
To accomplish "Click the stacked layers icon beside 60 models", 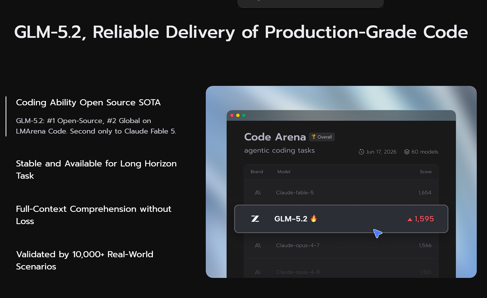I will 407,152.
